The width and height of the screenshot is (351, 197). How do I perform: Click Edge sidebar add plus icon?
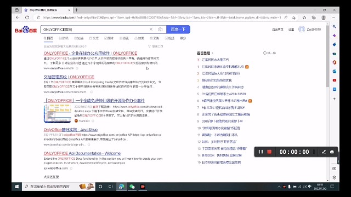click(334, 99)
